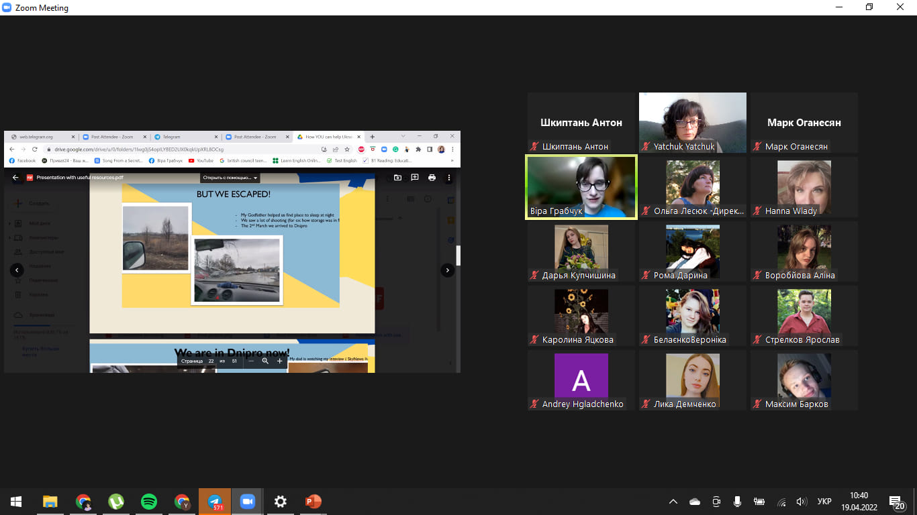The image size is (917, 515).
Task: Print the PDF using the printer icon
Action: [x=432, y=178]
